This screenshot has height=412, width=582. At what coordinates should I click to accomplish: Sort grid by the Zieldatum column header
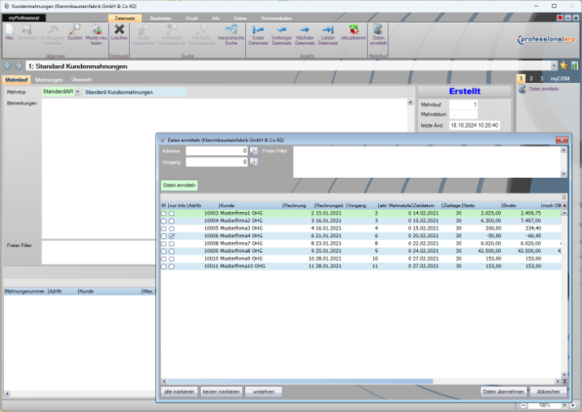pos(426,206)
